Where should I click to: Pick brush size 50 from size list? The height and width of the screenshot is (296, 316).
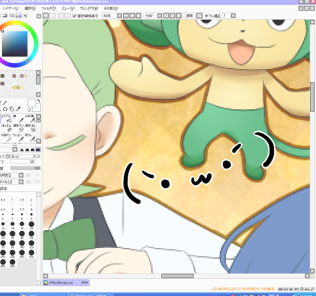(x=32, y=235)
